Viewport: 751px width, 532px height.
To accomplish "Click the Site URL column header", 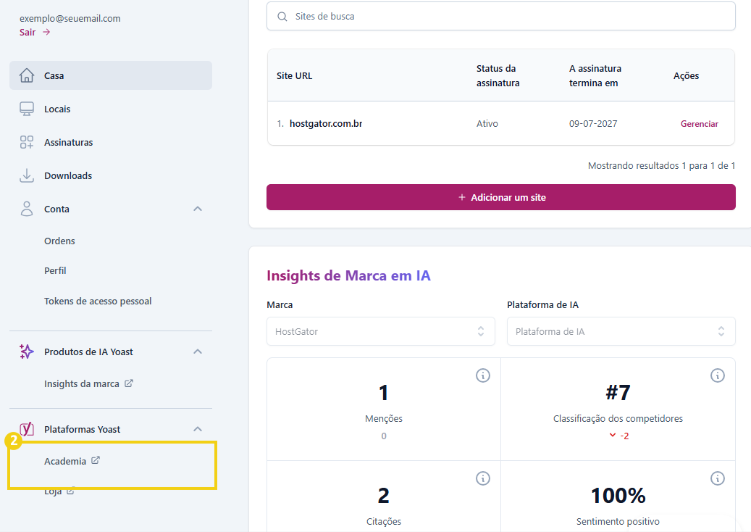I will 294,75.
